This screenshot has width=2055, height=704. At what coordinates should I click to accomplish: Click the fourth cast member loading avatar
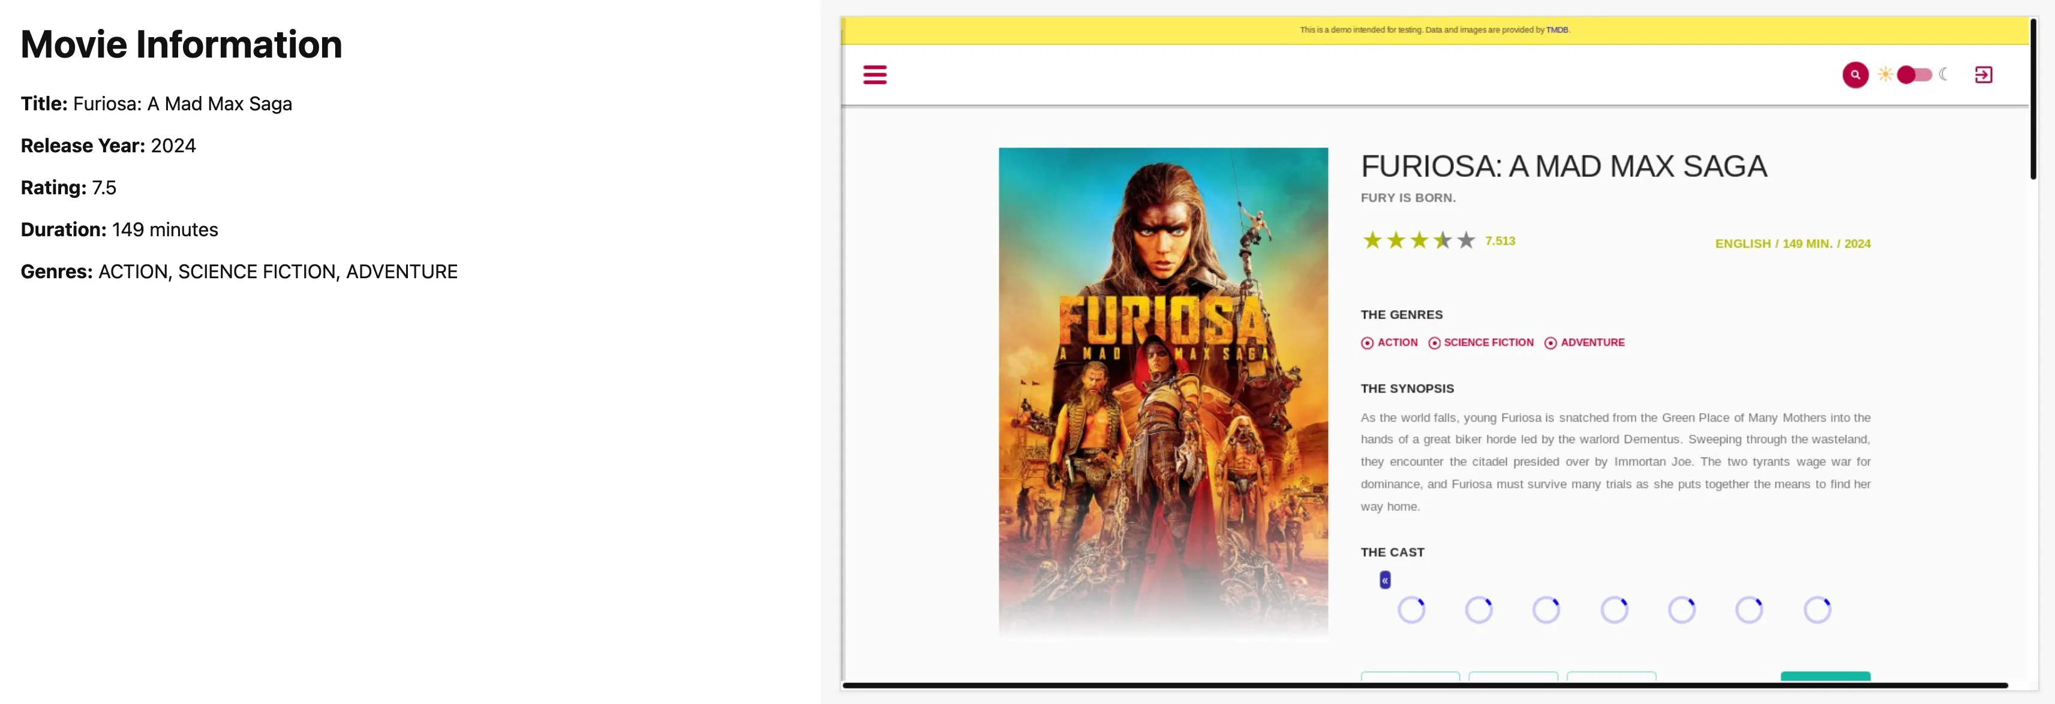[x=1614, y=610]
